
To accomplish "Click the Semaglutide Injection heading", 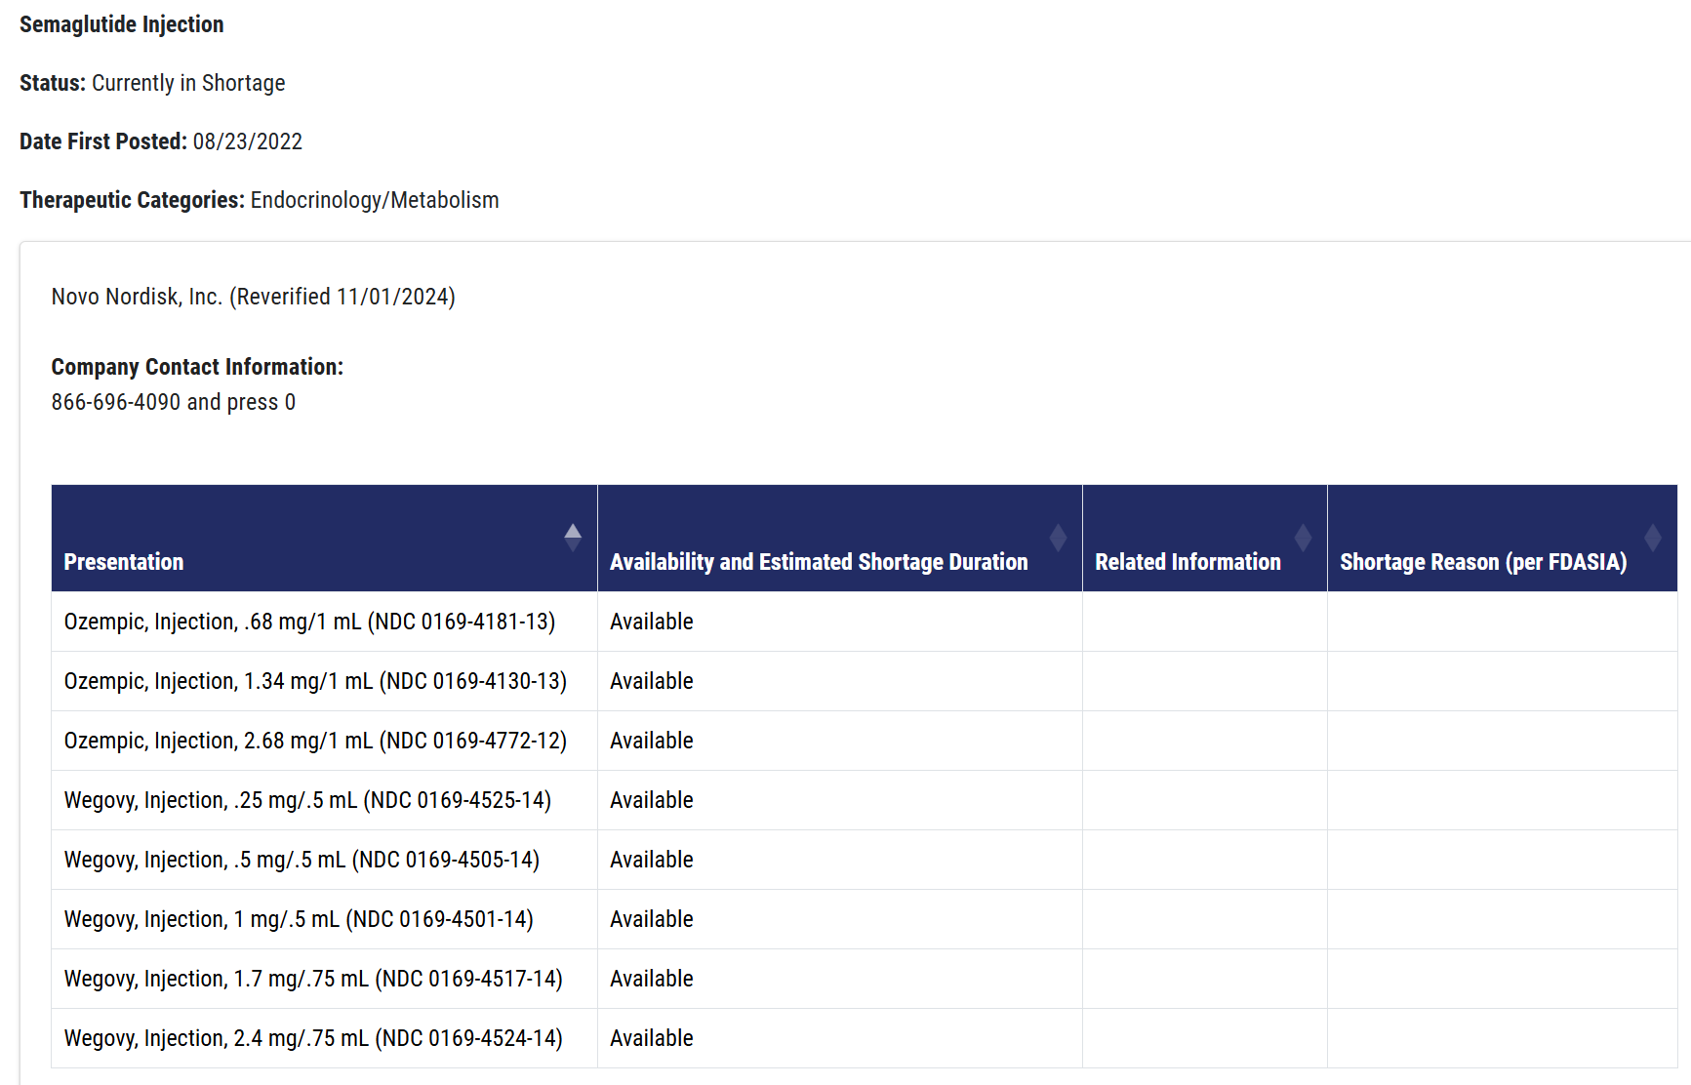I will 122,24.
